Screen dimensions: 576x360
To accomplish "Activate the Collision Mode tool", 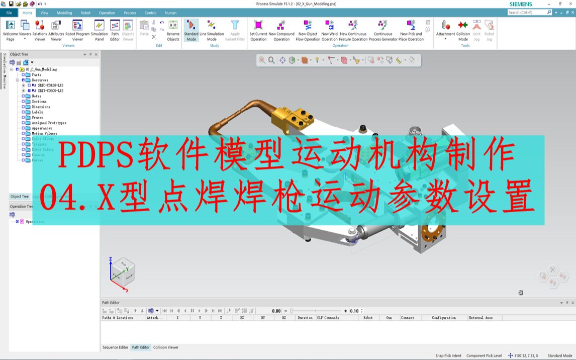I will click(x=462, y=29).
